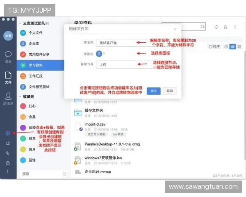The image size is (246, 197).
Task: Click the refresh/sync icon in top toolbar
Action: tap(216, 27)
